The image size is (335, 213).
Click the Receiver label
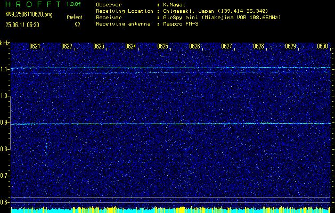click(109, 18)
